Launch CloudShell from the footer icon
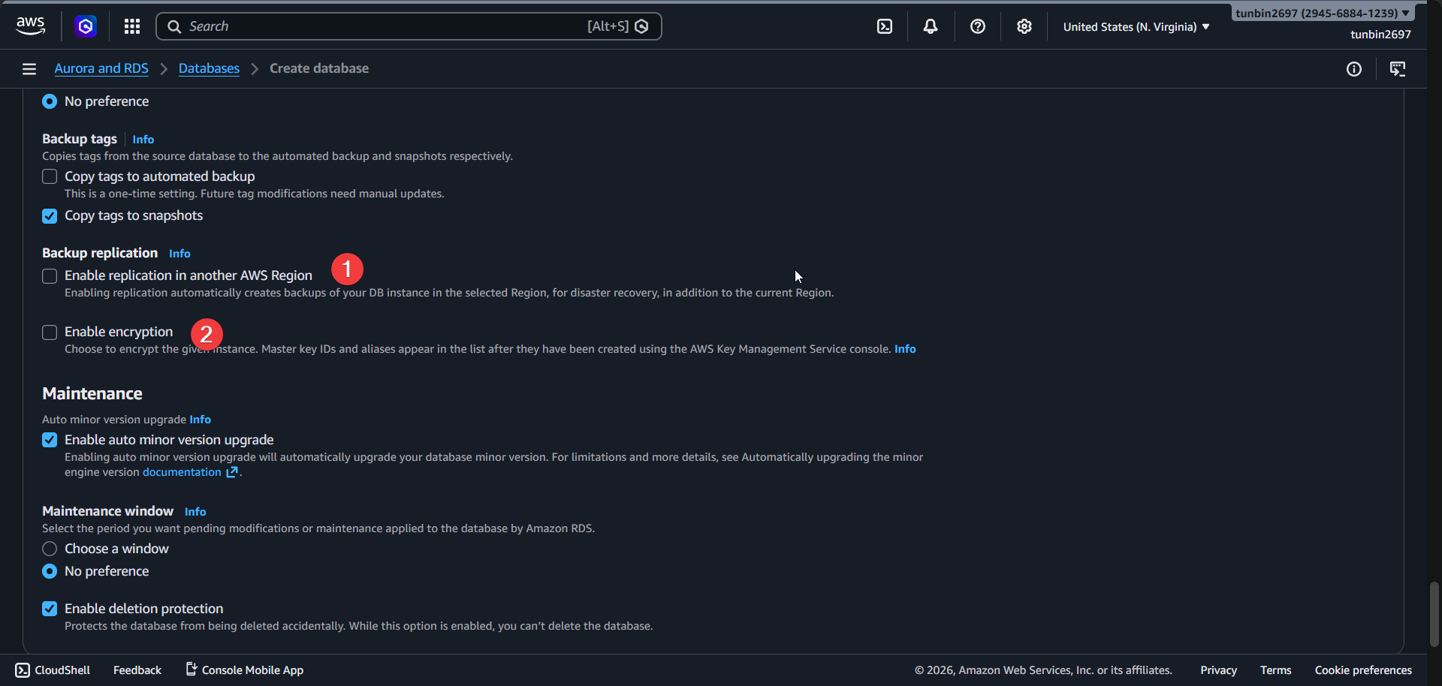The height and width of the screenshot is (686, 1442). click(x=23, y=669)
